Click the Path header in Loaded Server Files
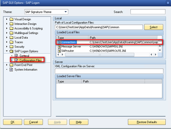 (x=113, y=81)
